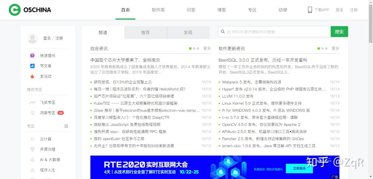Screen dimensions: 373x179
Task: Open article Gitee 推荐 electron-vue
Action: pos(147,110)
